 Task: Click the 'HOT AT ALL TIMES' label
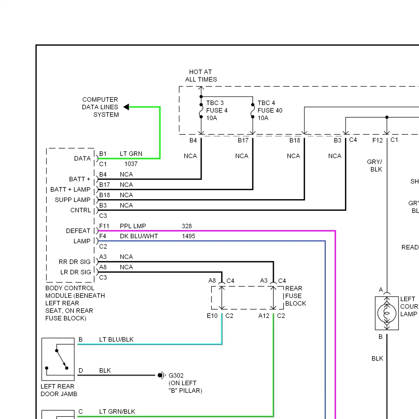click(201, 76)
